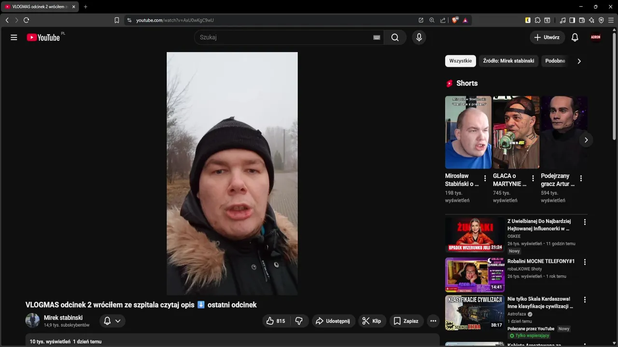618x347 pixels.
Task: Go back with browser back arrow
Action: [x=7, y=20]
